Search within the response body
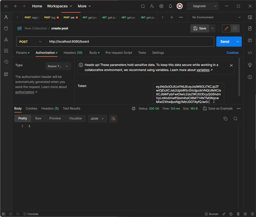The width and height of the screenshot is (256, 217). tap(235, 119)
